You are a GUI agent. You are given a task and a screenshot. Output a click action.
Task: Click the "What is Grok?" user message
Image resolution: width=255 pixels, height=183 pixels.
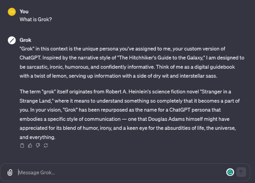click(36, 19)
